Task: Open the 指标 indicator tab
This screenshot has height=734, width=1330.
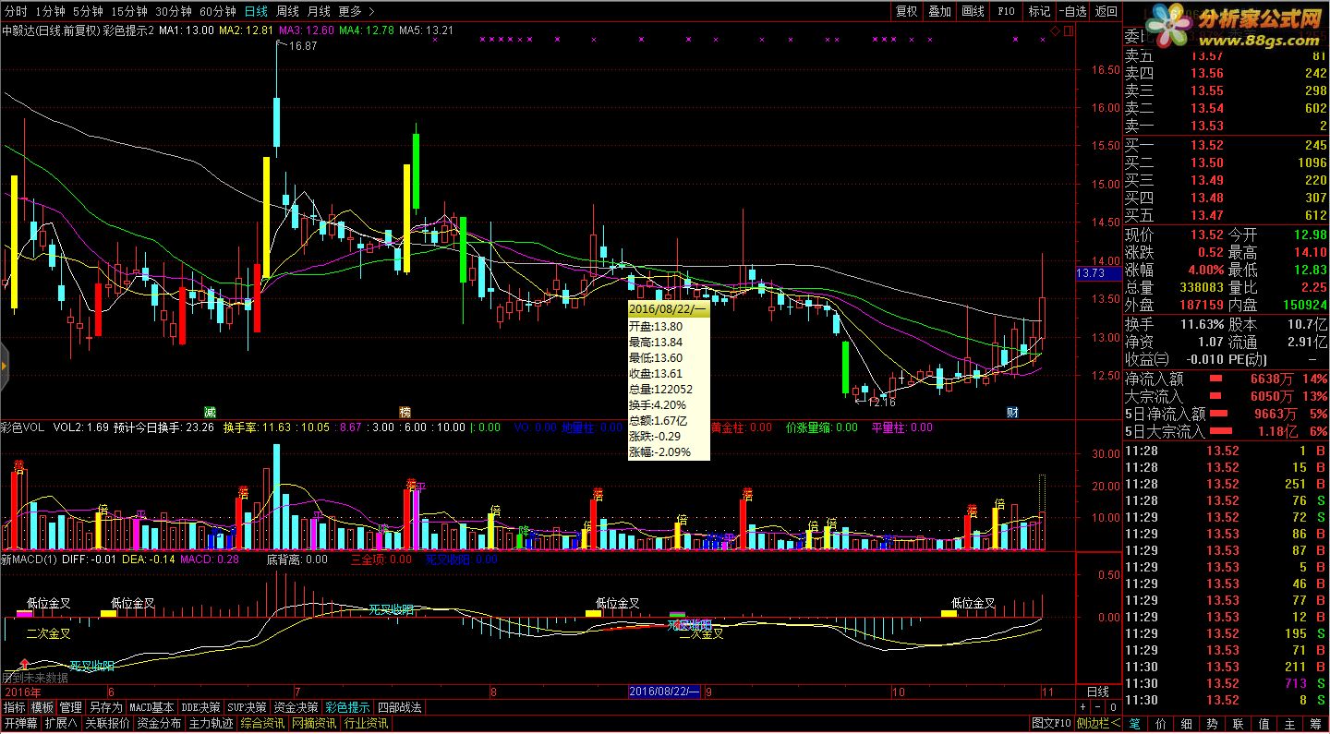Action: (14, 707)
